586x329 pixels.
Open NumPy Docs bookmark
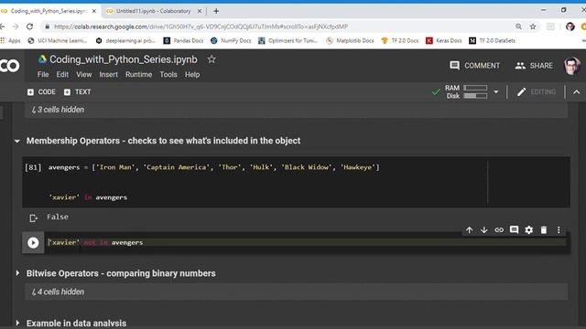pos(231,40)
